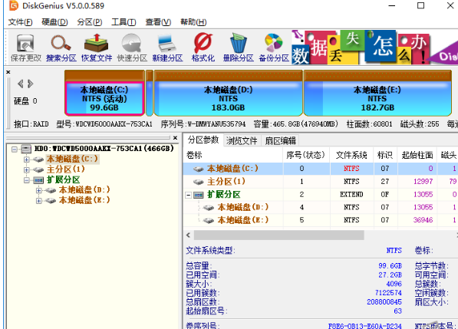This screenshot has width=458, height=329.
Task: Select 本地磁盘(D:) label in the tree
Action: (84, 190)
